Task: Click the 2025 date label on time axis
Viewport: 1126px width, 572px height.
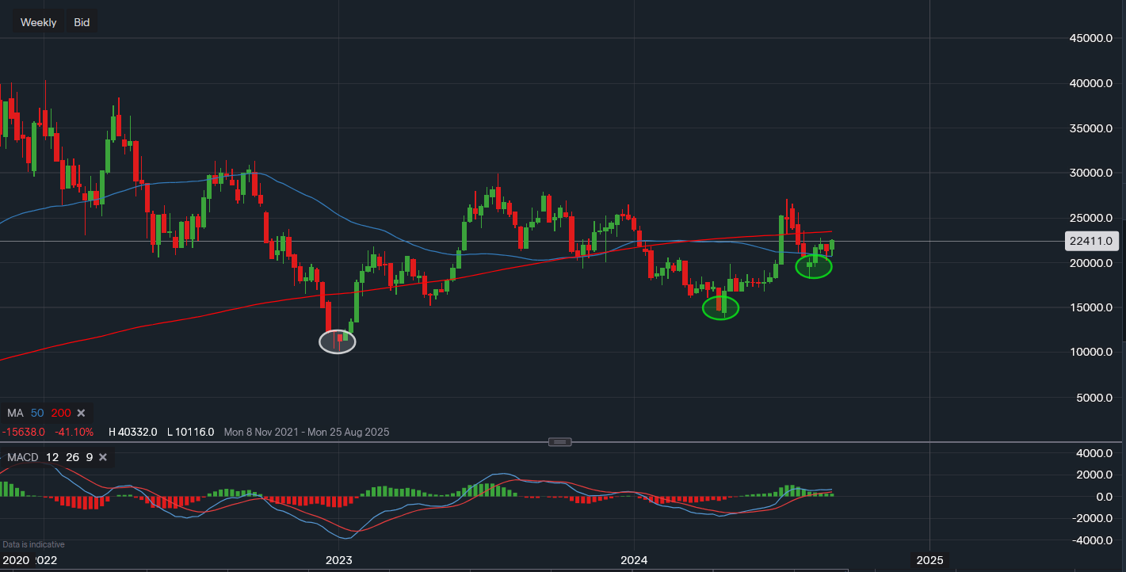Action: tap(929, 560)
